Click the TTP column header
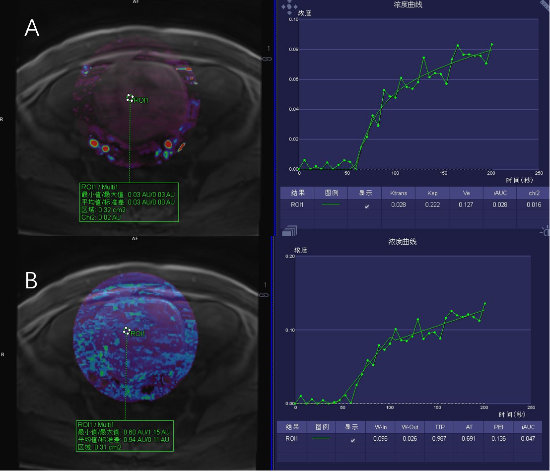550x472 pixels. 439,427
